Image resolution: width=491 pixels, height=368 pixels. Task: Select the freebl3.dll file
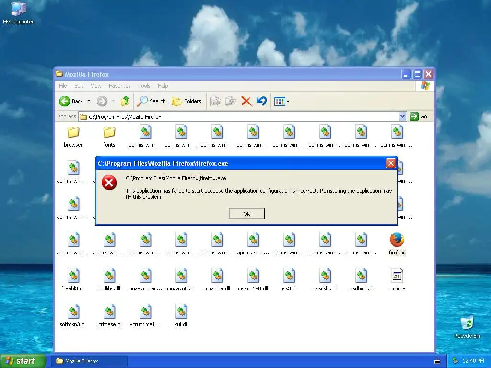(x=73, y=280)
